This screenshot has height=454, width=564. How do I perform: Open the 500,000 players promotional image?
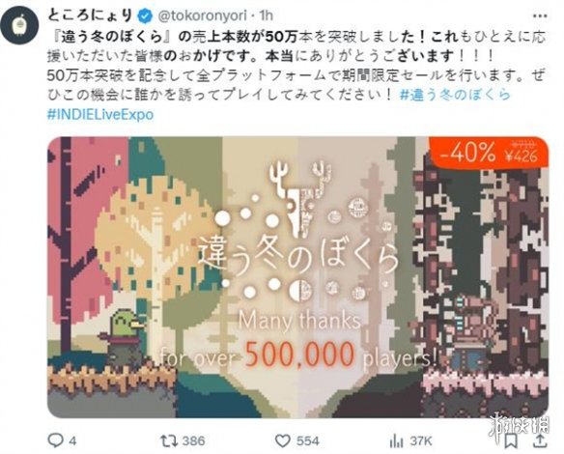[x=297, y=277]
